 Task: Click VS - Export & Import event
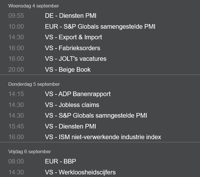pos(73,37)
